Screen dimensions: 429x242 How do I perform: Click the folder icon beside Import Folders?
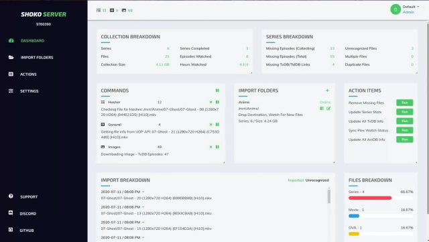(x=11, y=57)
